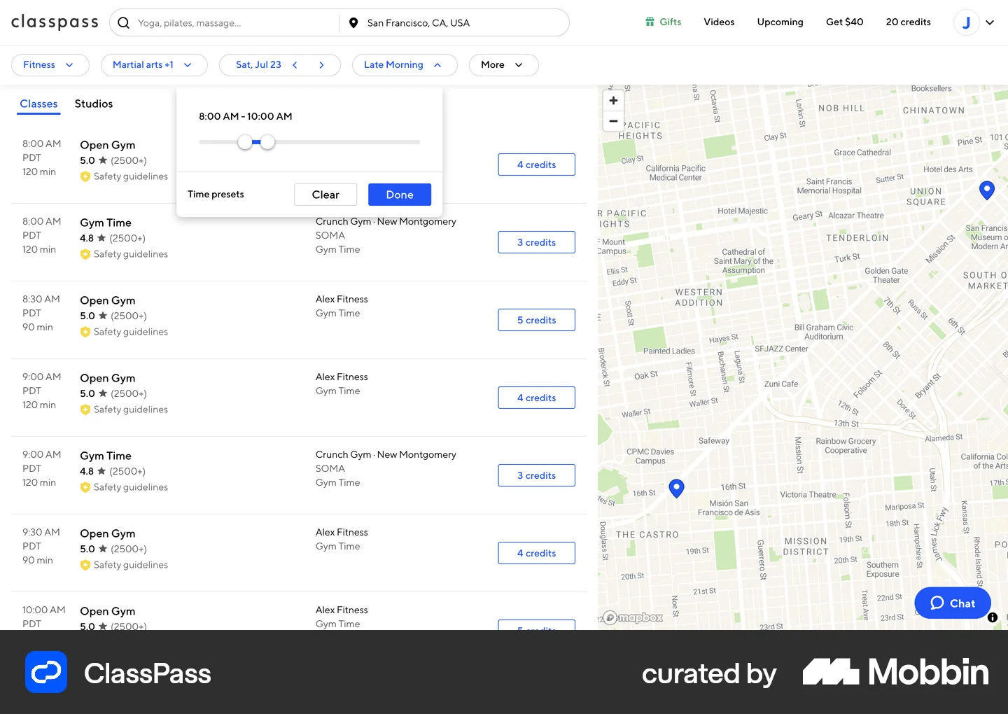Viewport: 1008px width, 714px height.
Task: Open the J profile avatar
Action: [966, 22]
